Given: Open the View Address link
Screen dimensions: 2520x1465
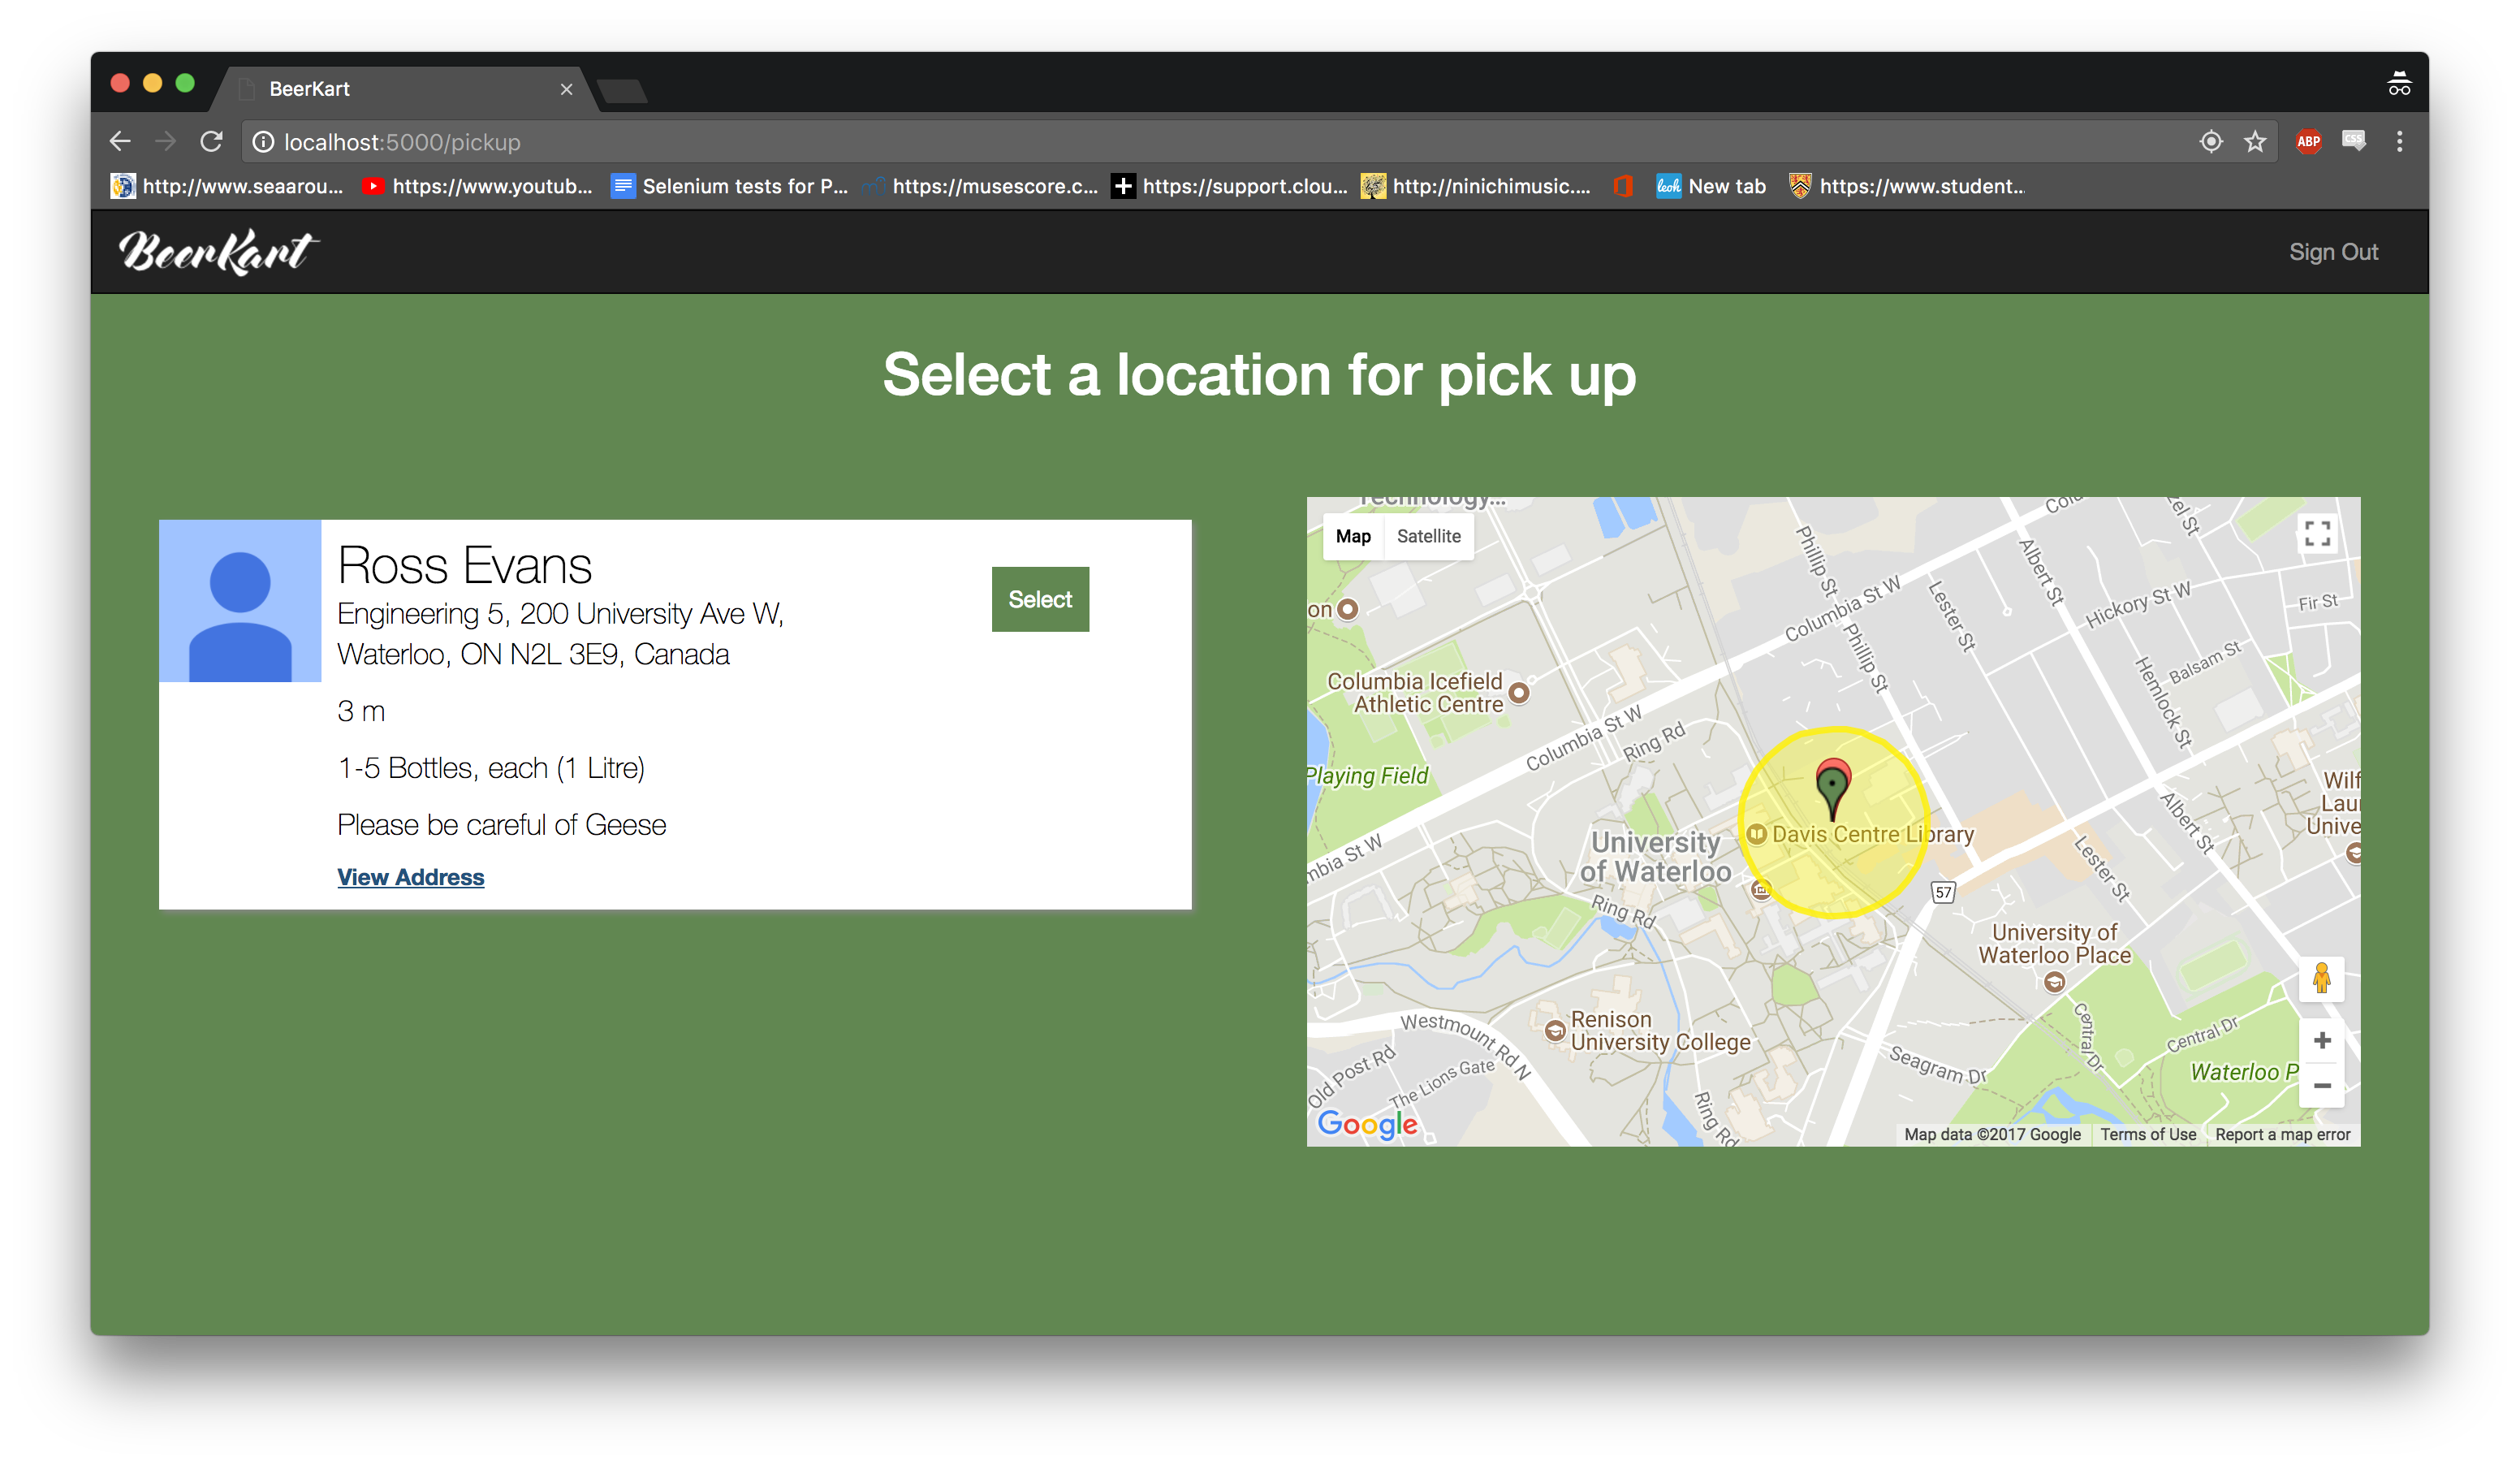Looking at the screenshot, I should [x=410, y=877].
